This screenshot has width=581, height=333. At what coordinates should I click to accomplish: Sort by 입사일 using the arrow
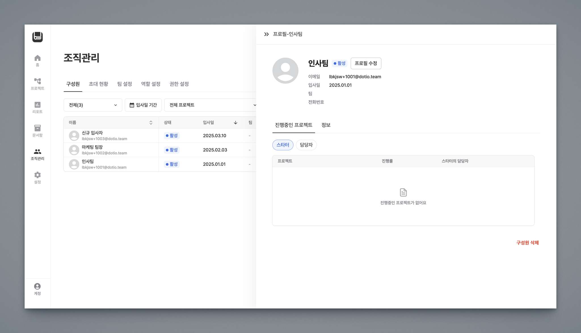tap(235, 123)
